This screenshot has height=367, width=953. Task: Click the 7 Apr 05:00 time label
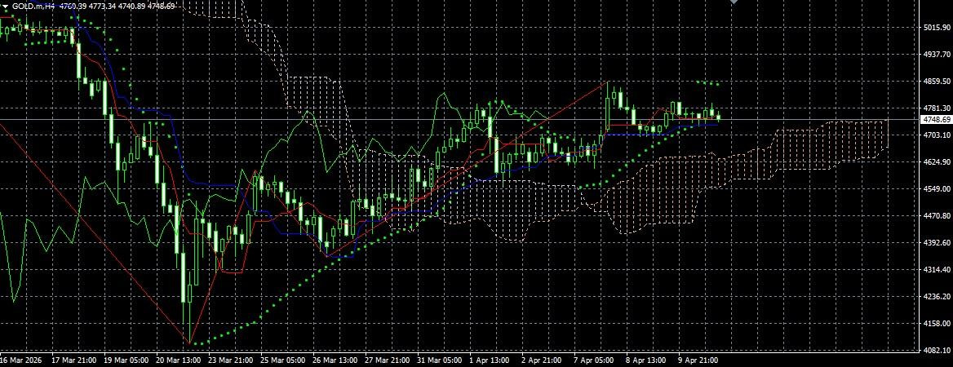(595, 360)
